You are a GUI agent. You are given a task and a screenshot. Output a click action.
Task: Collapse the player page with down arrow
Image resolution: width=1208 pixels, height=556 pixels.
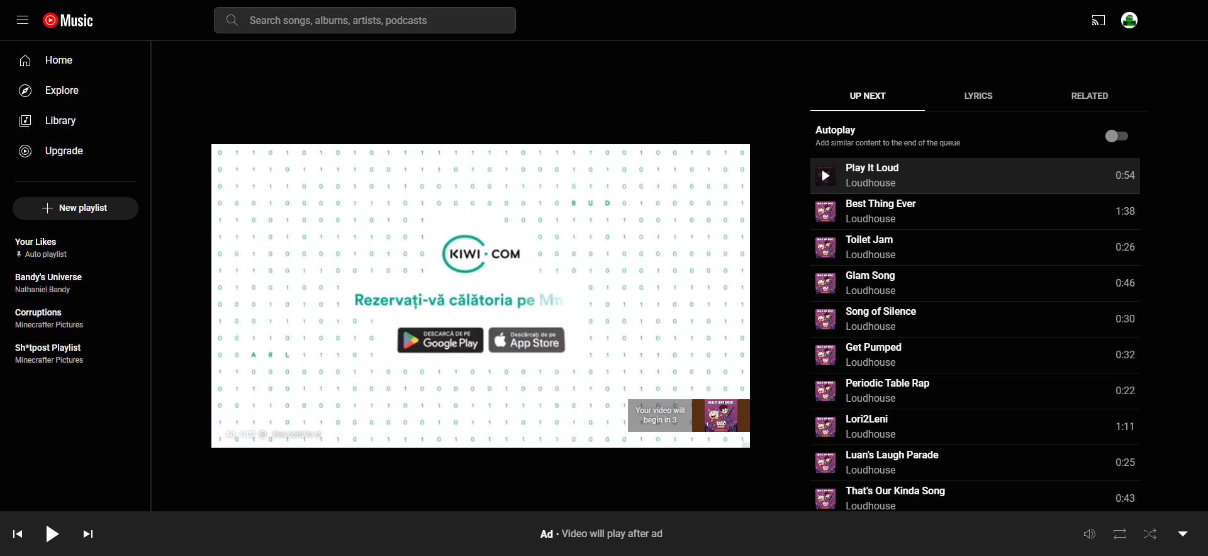pos(1182,534)
